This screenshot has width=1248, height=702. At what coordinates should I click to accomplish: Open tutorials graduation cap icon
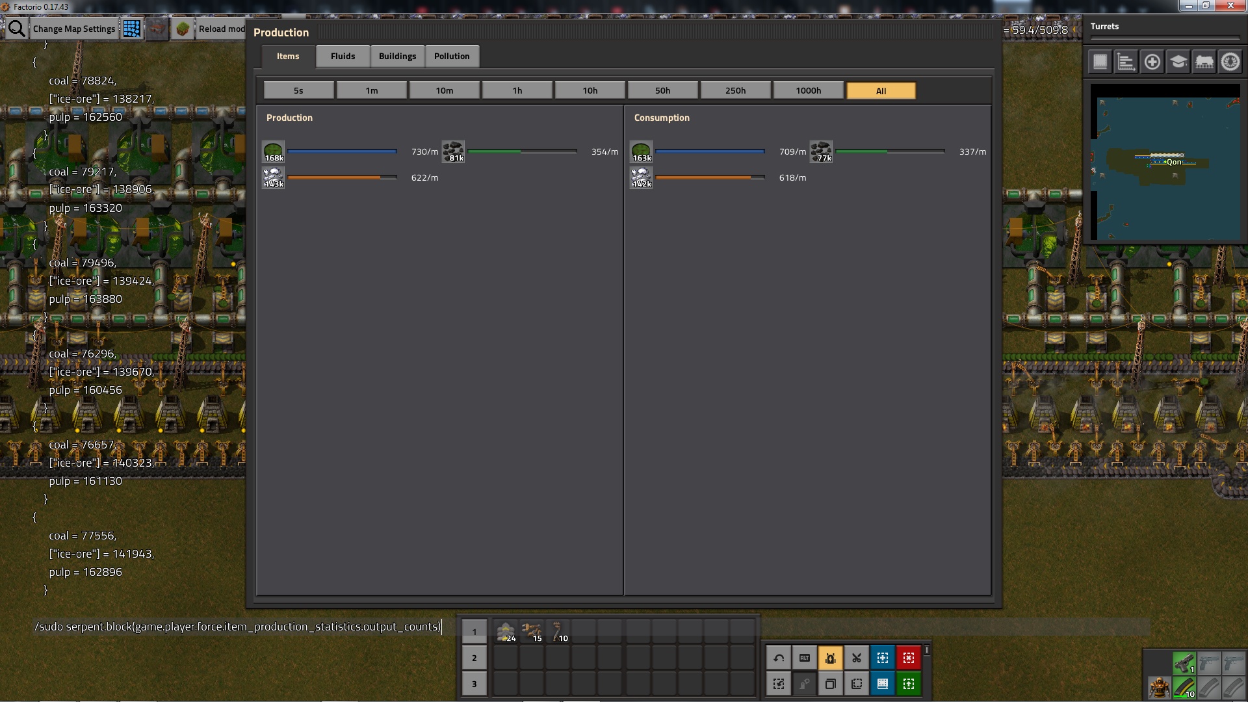1178,62
